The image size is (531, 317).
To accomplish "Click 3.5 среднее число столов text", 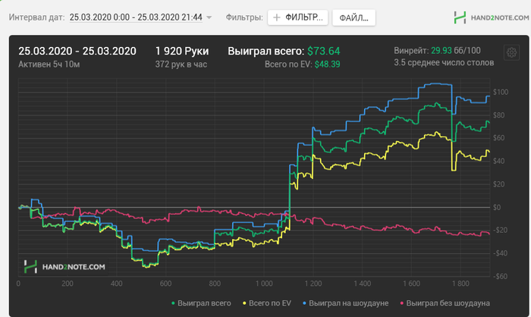I will coord(444,63).
